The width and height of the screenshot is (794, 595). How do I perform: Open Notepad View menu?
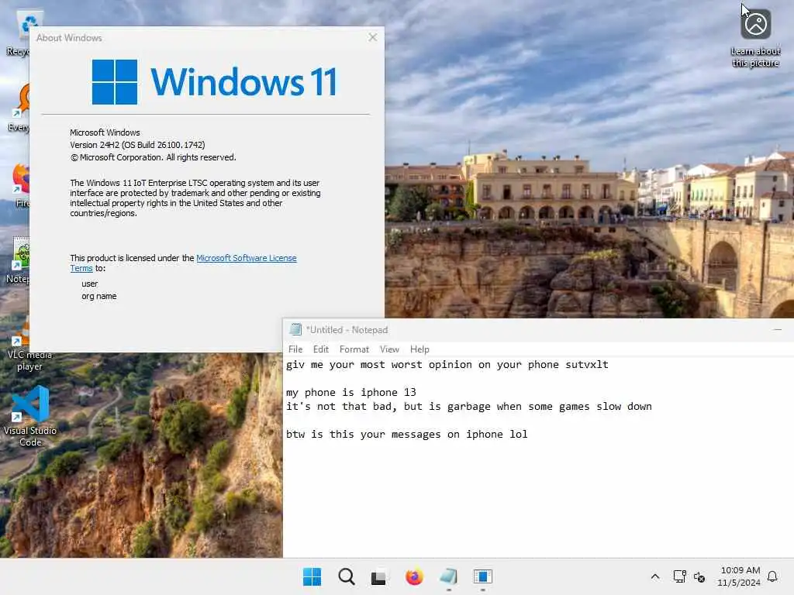389,349
